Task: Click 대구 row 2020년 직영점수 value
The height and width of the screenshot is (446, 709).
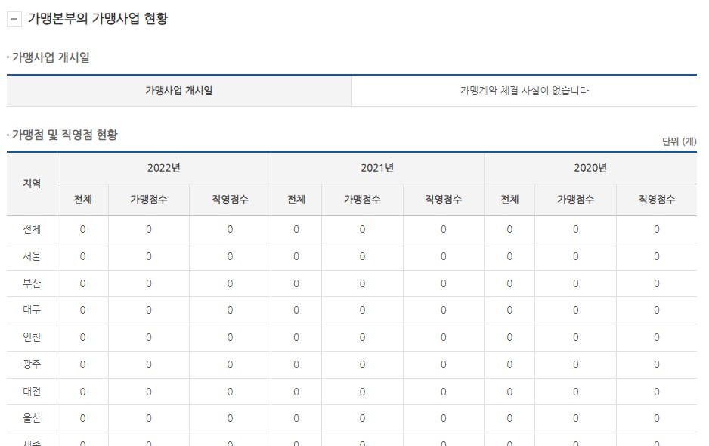Action: click(657, 310)
